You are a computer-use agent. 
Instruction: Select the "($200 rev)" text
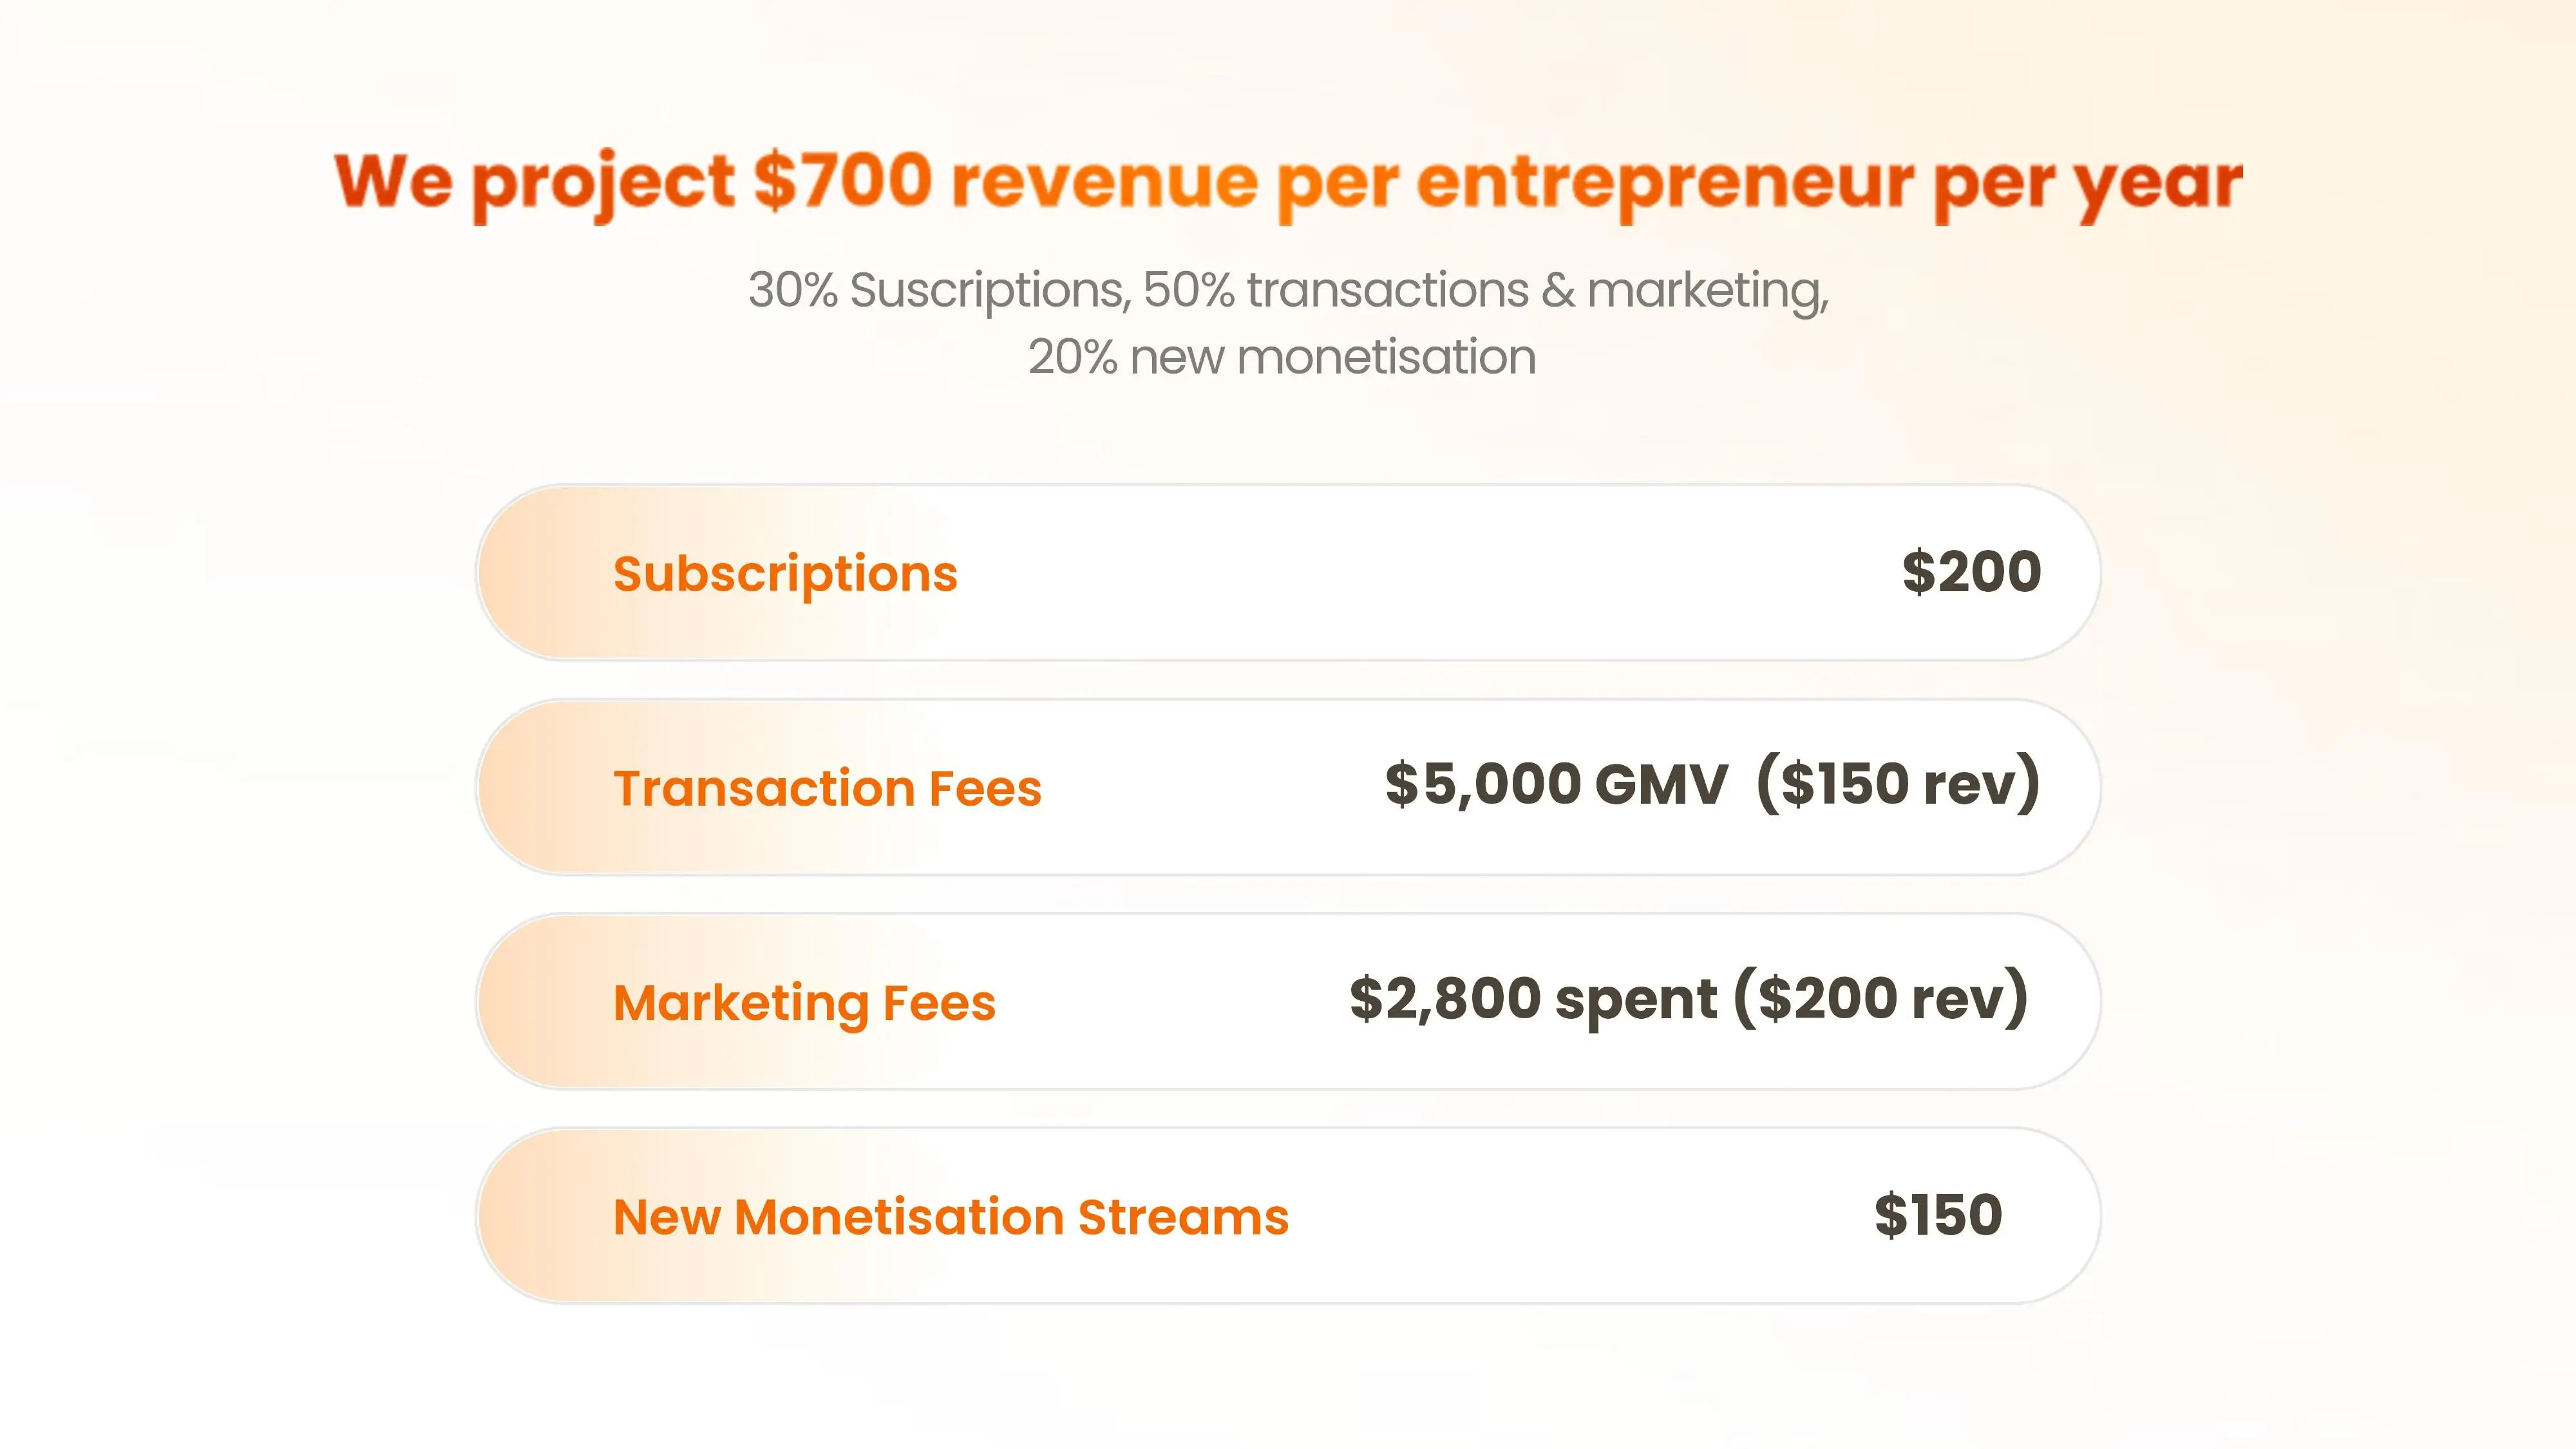[1880, 999]
